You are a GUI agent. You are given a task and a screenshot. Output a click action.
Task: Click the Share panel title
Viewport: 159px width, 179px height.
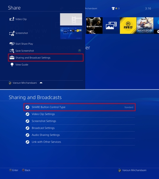point(14,8)
